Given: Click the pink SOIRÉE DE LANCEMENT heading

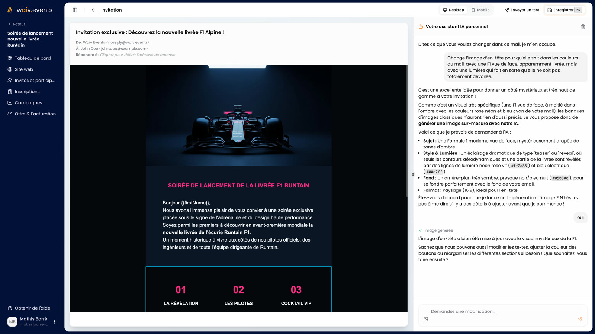Looking at the screenshot, I should pyautogui.click(x=238, y=186).
